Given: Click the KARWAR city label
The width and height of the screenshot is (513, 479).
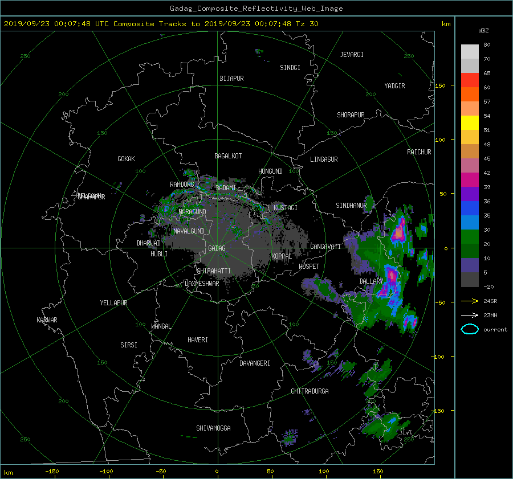Looking at the screenshot, I should click(47, 320).
